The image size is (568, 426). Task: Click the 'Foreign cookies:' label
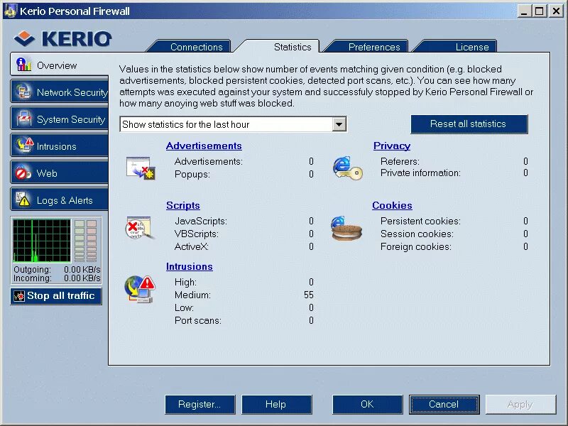pyautogui.click(x=416, y=246)
